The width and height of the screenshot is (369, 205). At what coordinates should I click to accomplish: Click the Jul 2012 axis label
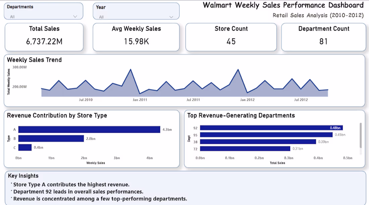coord(301,100)
